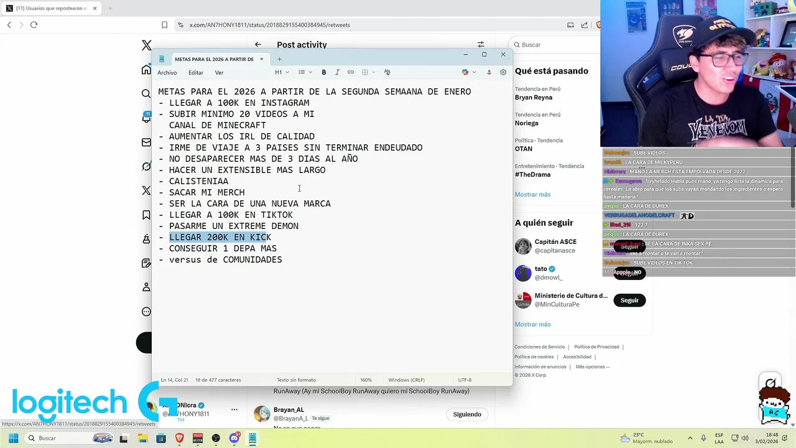Open Notepad account profile icon
This screenshot has height=448, width=796.
[489, 72]
